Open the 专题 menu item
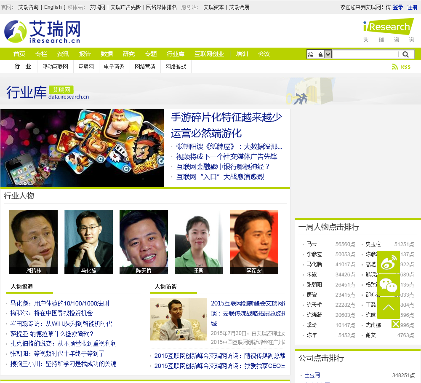 click(x=151, y=54)
